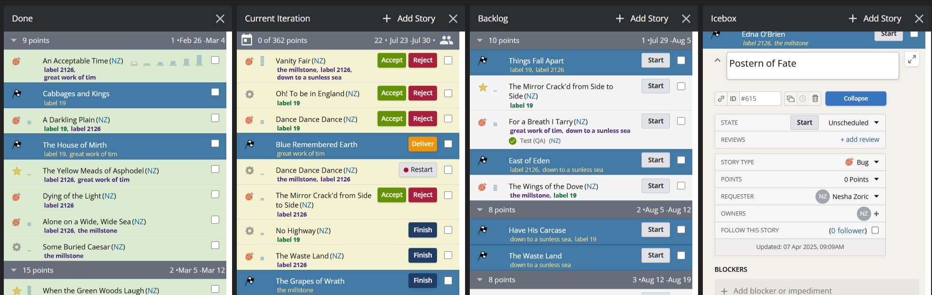Screen dimensions: 932x295
Task: Clone the Postern of Fate story
Action: click(x=790, y=98)
